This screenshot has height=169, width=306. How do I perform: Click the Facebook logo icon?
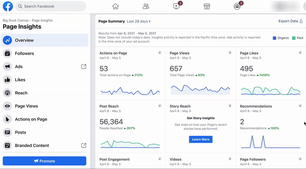(x=8, y=6)
